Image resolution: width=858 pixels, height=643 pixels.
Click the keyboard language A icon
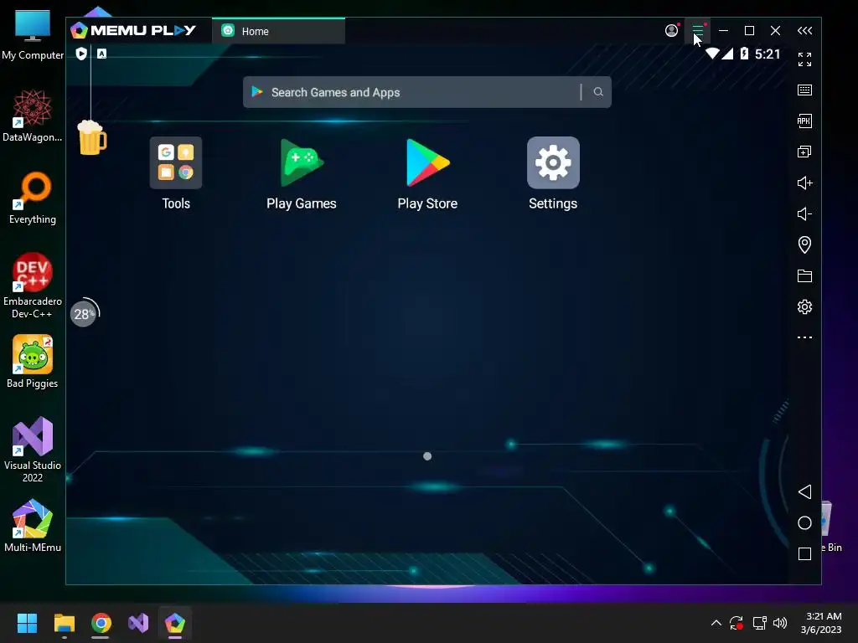pos(101,54)
